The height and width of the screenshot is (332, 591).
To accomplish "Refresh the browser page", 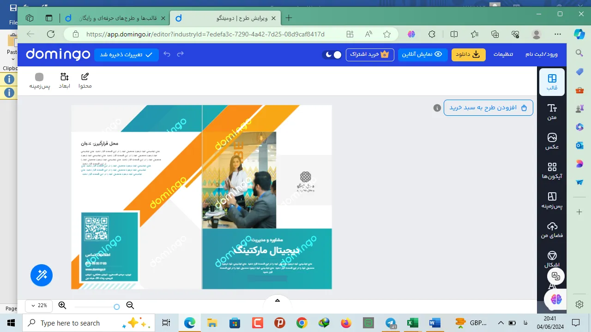I will pyautogui.click(x=51, y=34).
